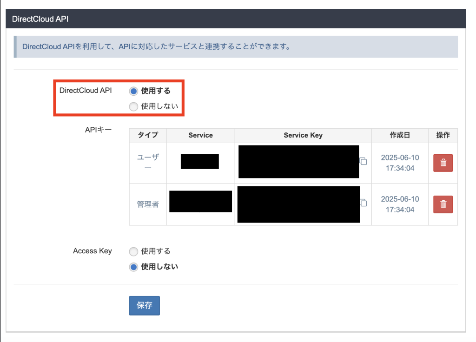Click the ユーザー type cell
The image size is (476, 342).
coord(148,162)
